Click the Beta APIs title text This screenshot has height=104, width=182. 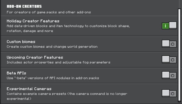coord(16,73)
